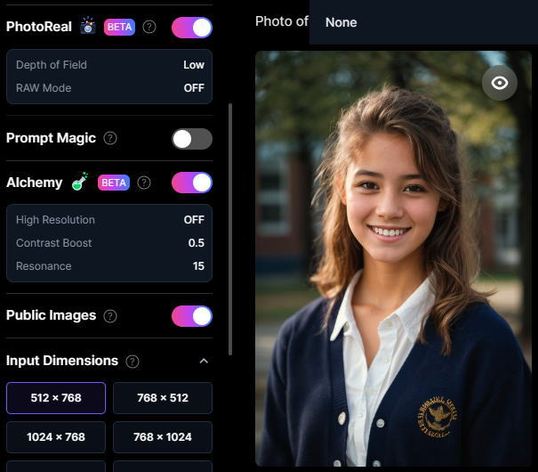Click the PhotoReal camera icon
The width and height of the screenshot is (538, 472).
click(88, 26)
